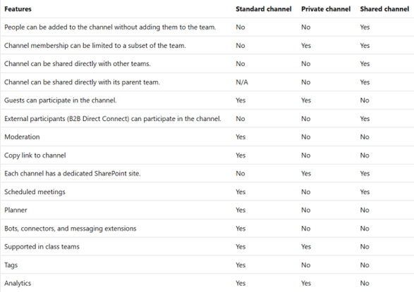The image size is (414, 292).
Task: Click the Features column header
Action: coord(18,9)
